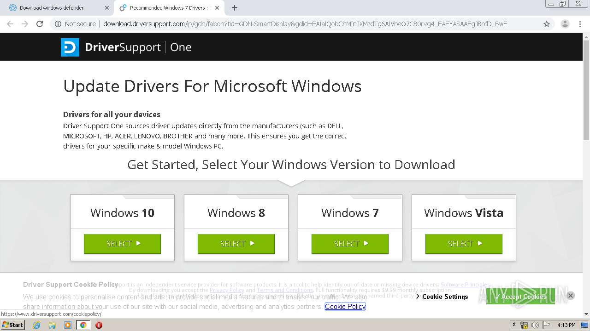Click the scrollbar down arrow
Image resolution: width=590 pixels, height=331 pixels.
(586, 314)
